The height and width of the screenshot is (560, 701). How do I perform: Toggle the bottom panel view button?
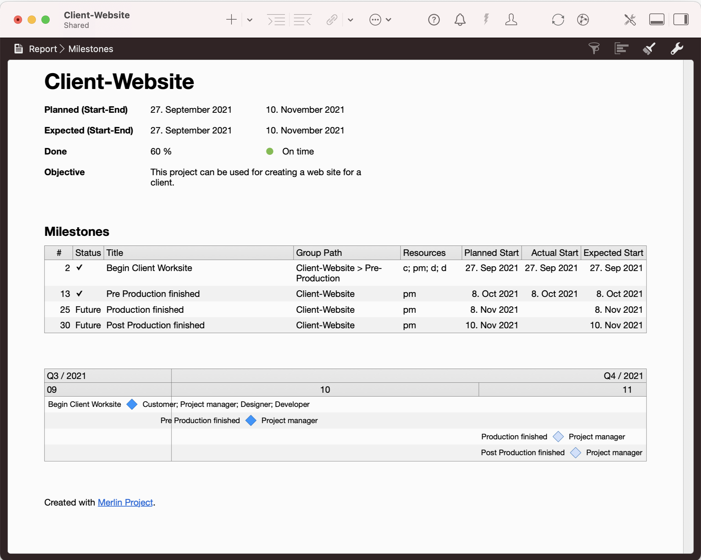click(656, 20)
